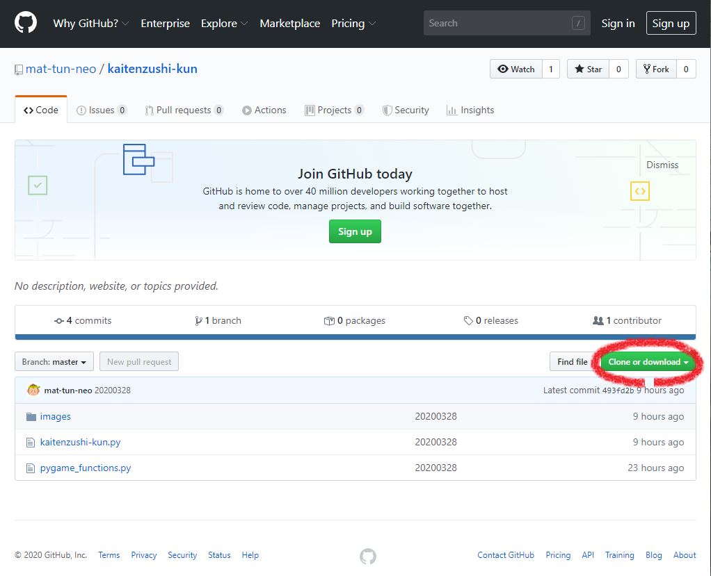Click the footer GitHub mark icon
Viewport: 711px width, 576px height.
click(x=368, y=556)
